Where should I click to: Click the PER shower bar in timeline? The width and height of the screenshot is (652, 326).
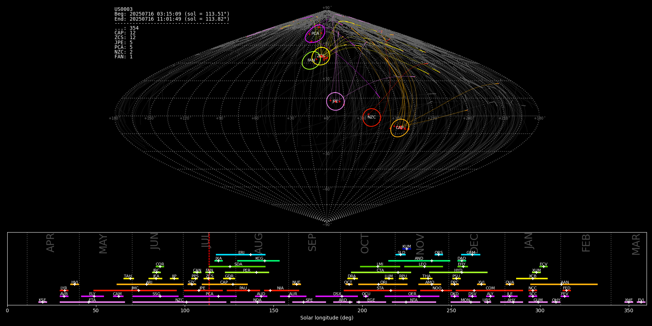point(247,272)
